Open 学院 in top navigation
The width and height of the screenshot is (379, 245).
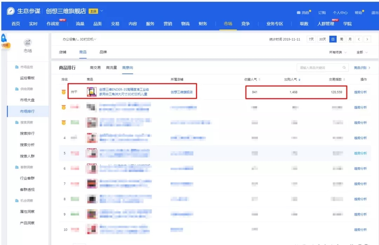tap(347, 24)
